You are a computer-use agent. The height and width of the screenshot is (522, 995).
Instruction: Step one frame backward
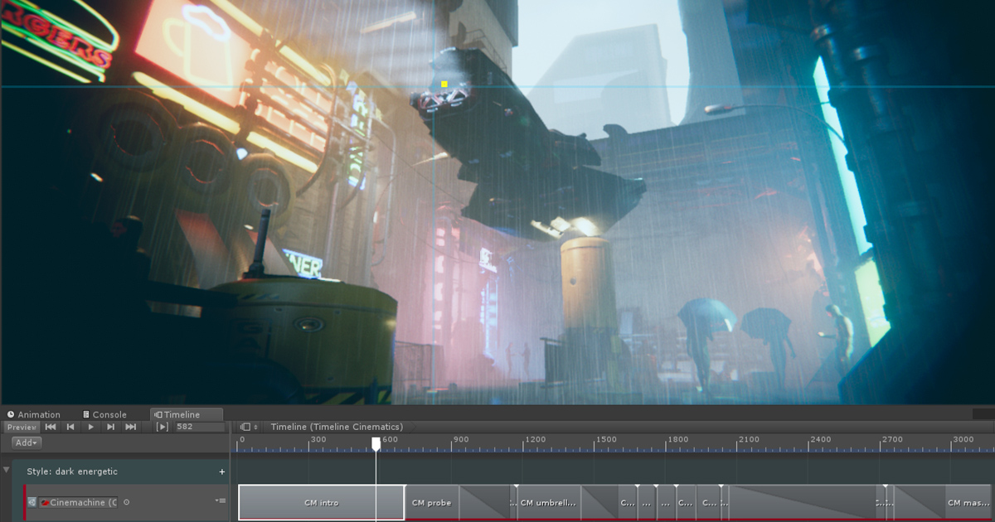point(70,427)
